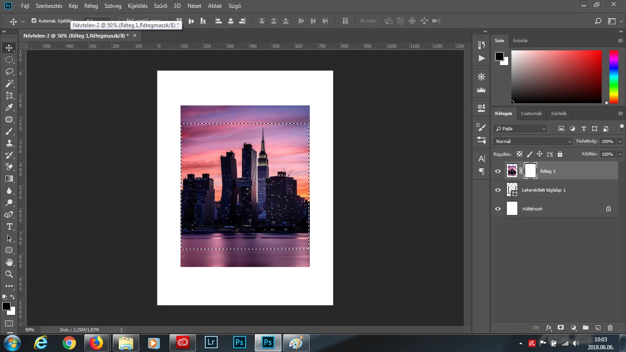Select the Move tool in the toolbox
Viewport: 626px width, 352px height.
9,48
